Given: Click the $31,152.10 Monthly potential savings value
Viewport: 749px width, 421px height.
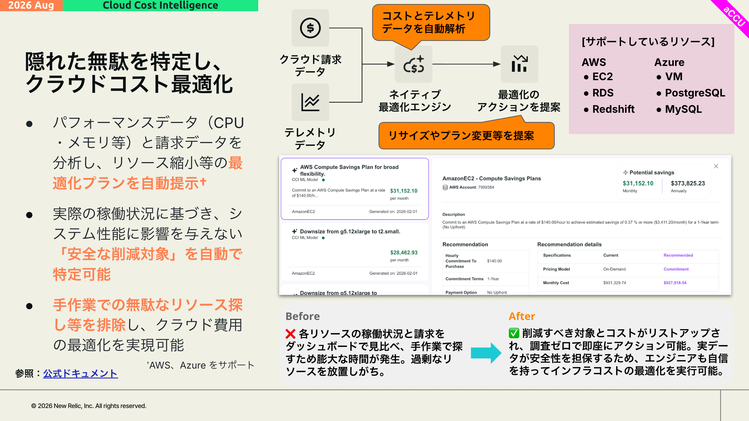Looking at the screenshot, I should [x=638, y=183].
